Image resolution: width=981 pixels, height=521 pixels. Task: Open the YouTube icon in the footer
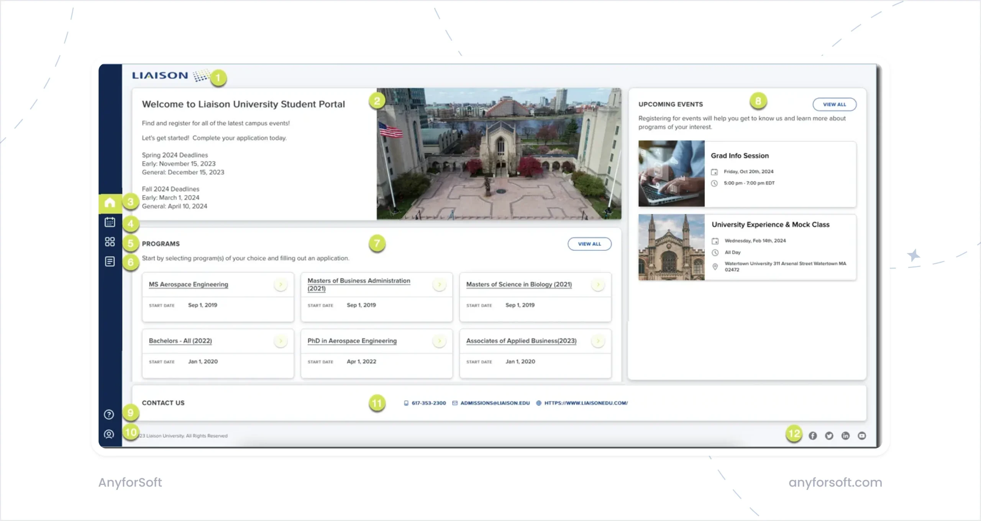[861, 435]
